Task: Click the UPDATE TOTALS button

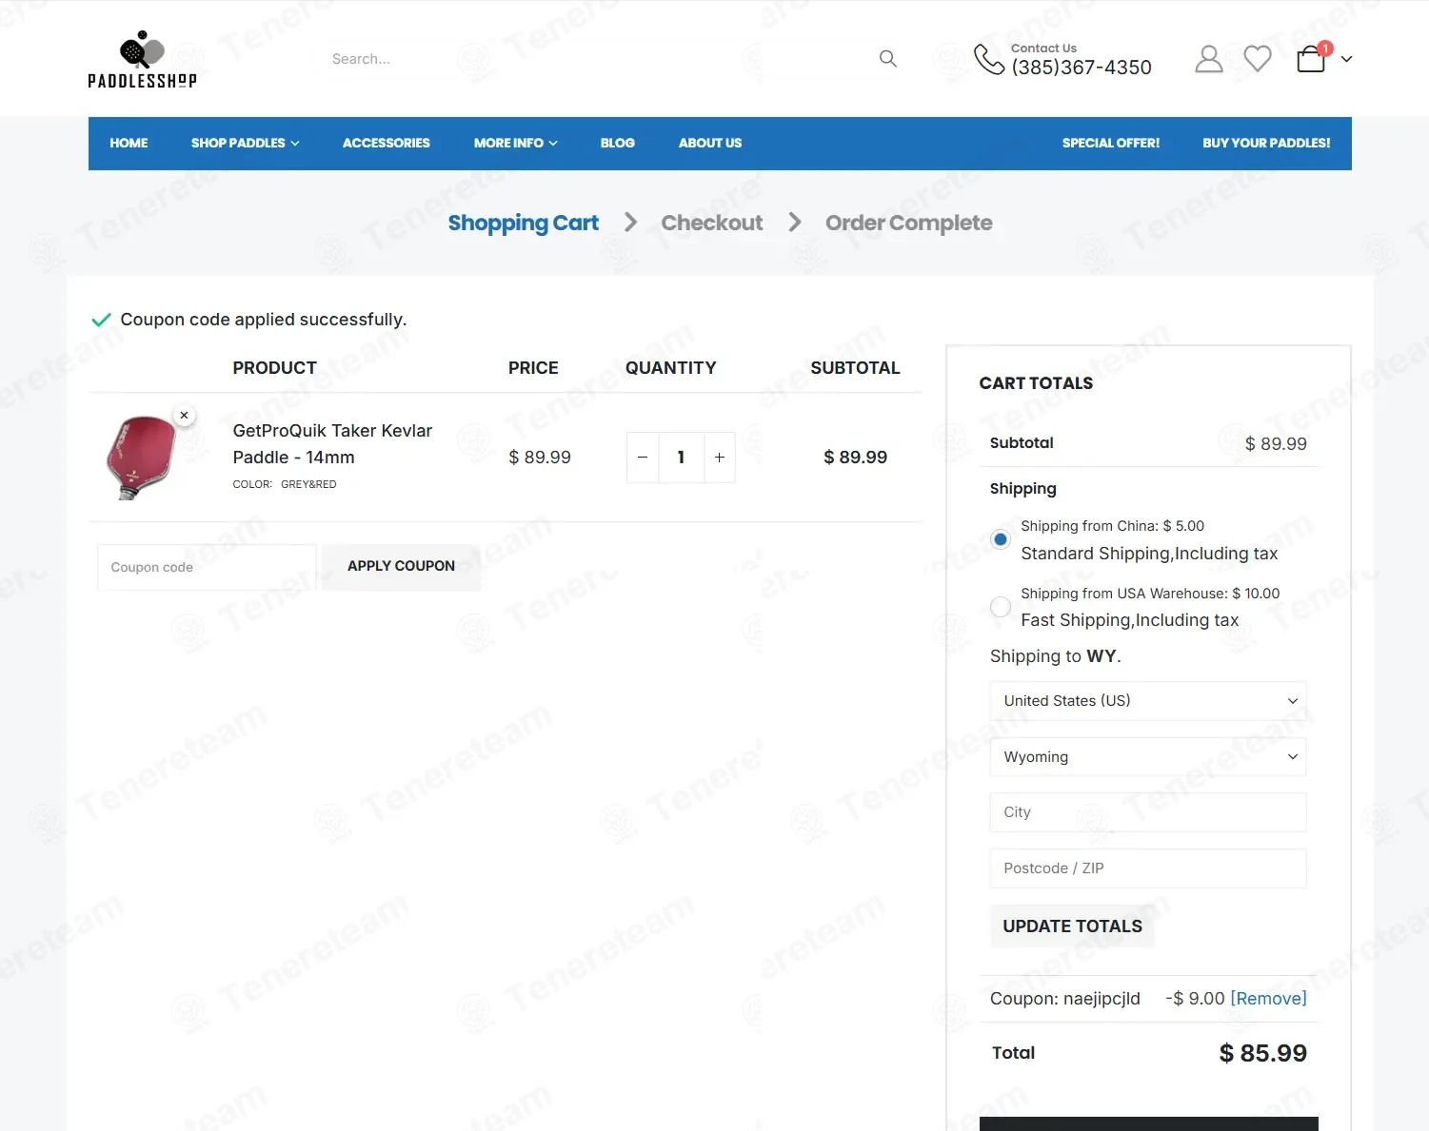Action: (x=1072, y=926)
